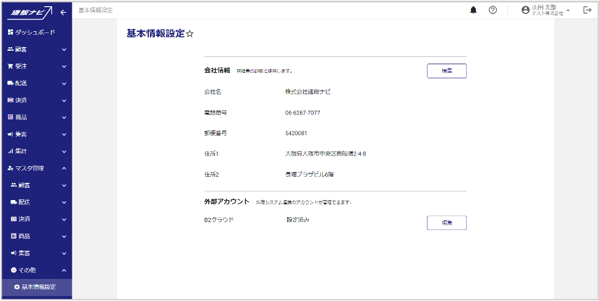
Task: Click the user avatar icon for 山田太郎
Action: (525, 10)
